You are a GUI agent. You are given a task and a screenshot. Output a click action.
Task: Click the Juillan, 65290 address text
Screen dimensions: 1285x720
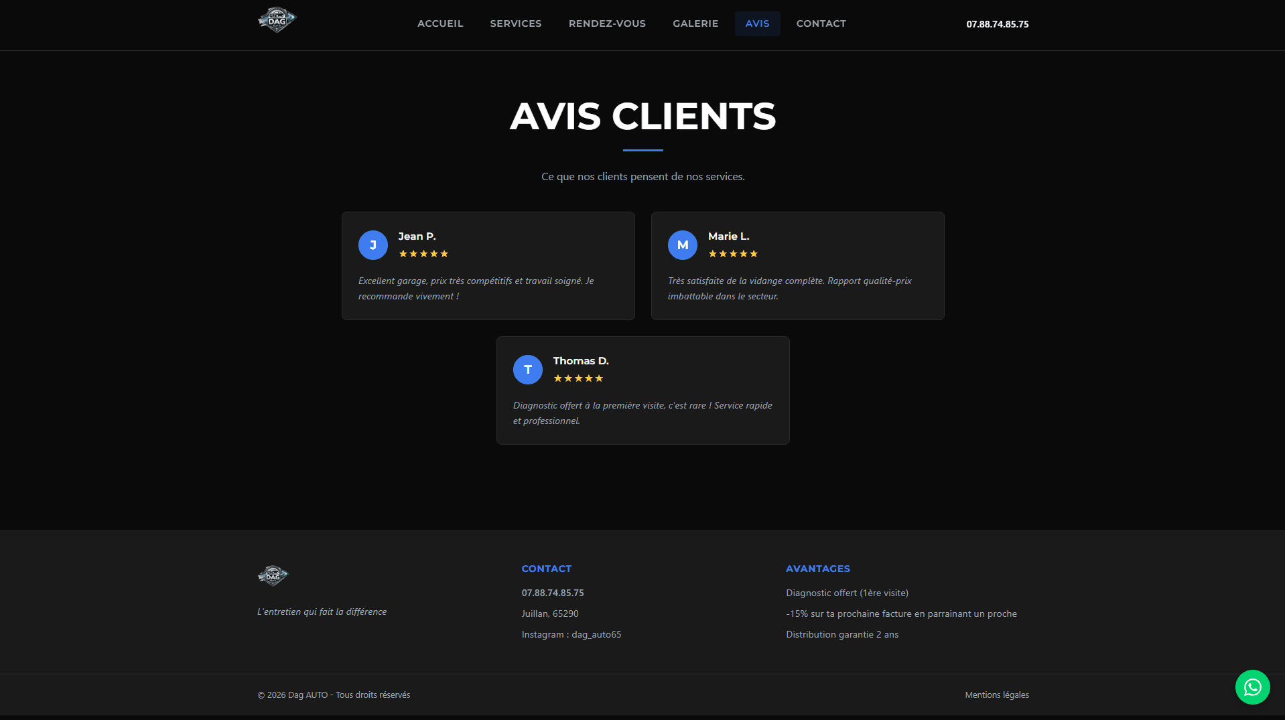[x=549, y=613]
